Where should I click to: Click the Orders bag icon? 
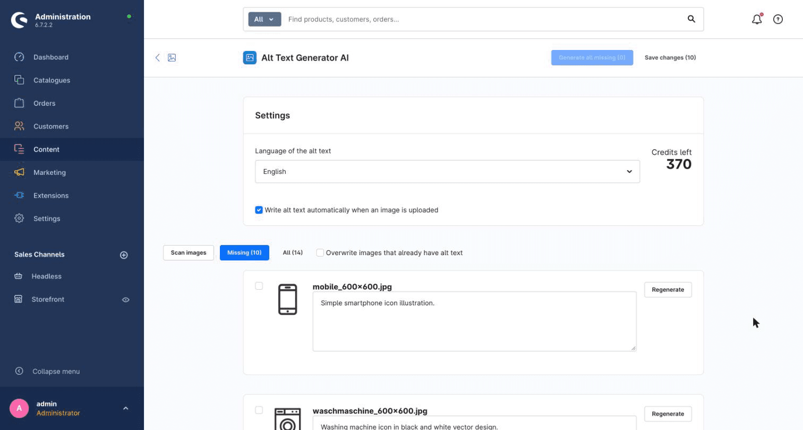(19, 103)
